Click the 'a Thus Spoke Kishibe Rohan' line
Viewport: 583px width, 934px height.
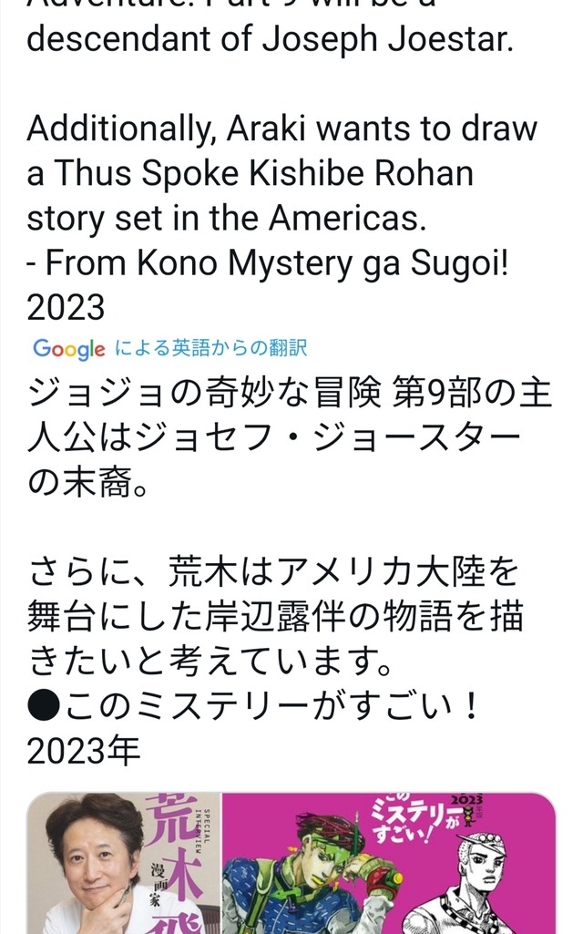tap(250, 173)
